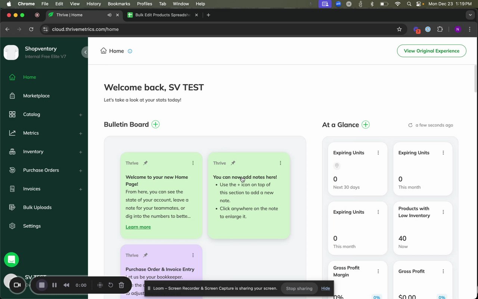Image resolution: width=478 pixels, height=299 pixels.
Task: Open Settings from the sidebar
Action: point(32,226)
